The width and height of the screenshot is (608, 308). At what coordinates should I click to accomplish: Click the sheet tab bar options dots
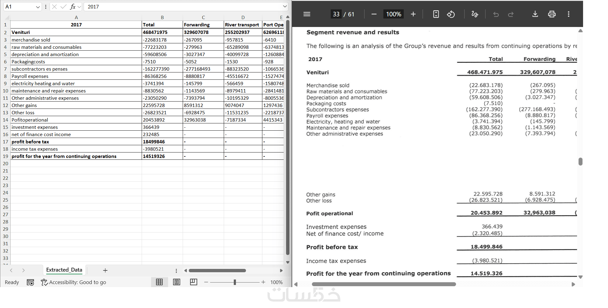pos(176,270)
